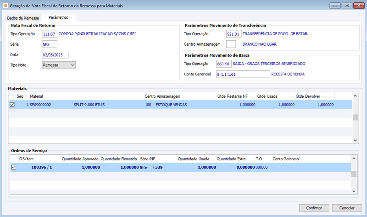Click Série/NF column header
This screenshot has width=367, height=217.
(x=158, y=159)
